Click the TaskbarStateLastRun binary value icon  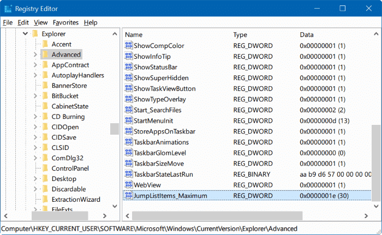click(128, 174)
